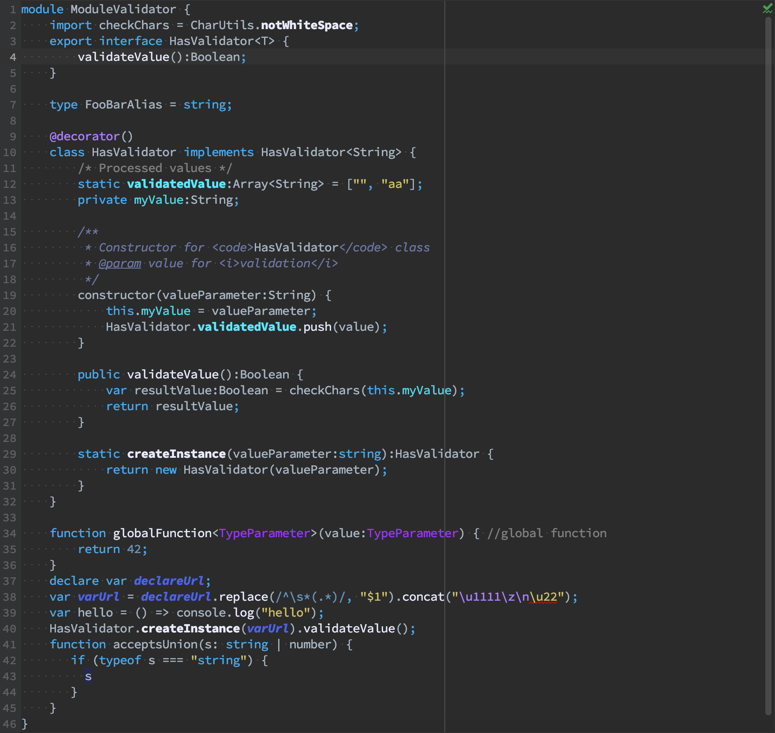Click the 'number' type on line 41
Screen dimensions: 775x733
[310, 644]
